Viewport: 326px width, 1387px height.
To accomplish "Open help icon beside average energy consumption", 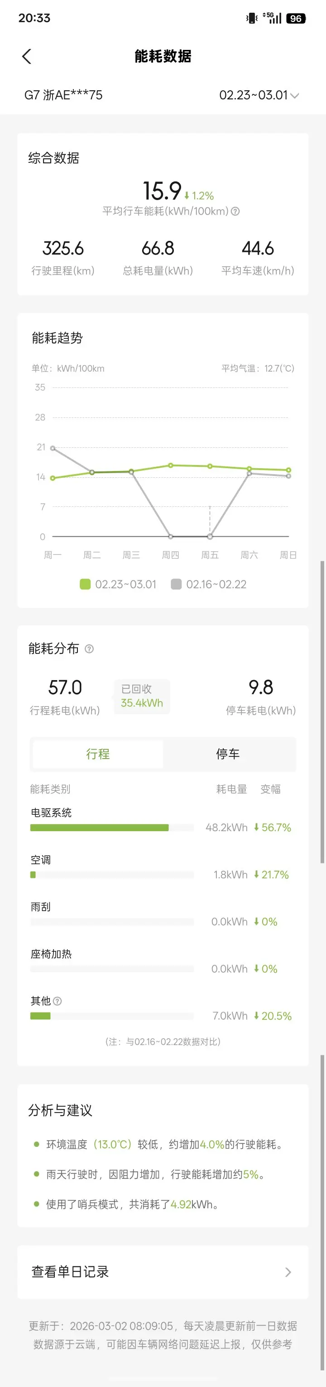I will tap(235, 211).
